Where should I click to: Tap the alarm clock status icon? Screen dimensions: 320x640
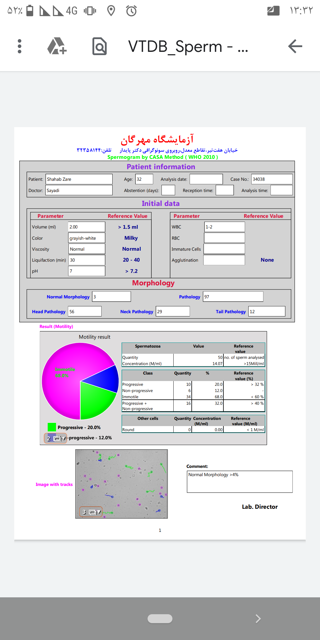click(x=131, y=11)
